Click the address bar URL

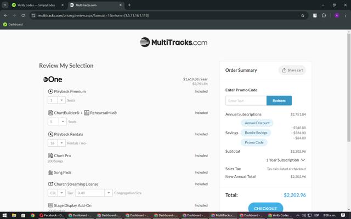pos(93,15)
